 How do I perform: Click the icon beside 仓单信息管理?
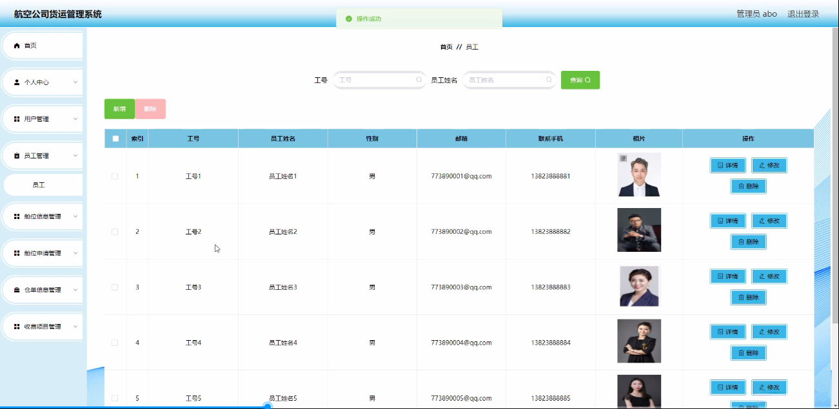[17, 290]
